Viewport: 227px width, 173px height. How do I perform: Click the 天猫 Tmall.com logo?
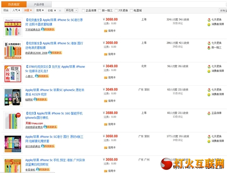click(x=34, y=123)
